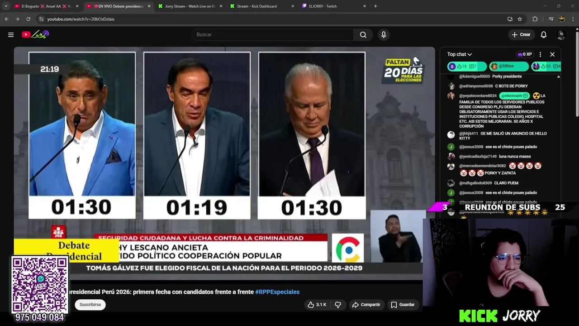Click the install/cast icon in address bar
579x326 pixels.
pyautogui.click(x=510, y=19)
